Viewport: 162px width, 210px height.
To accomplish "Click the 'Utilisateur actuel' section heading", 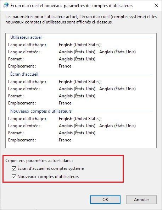I will click(x=26, y=37).
